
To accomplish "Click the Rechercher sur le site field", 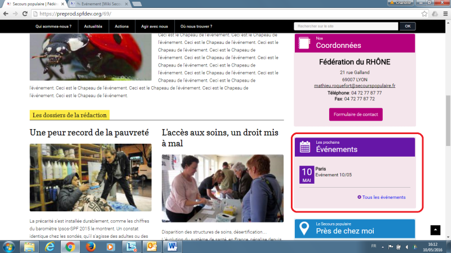I will (346, 26).
